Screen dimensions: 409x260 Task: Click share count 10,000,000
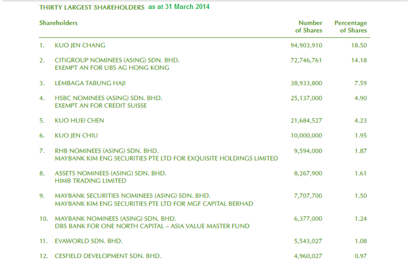click(307, 136)
